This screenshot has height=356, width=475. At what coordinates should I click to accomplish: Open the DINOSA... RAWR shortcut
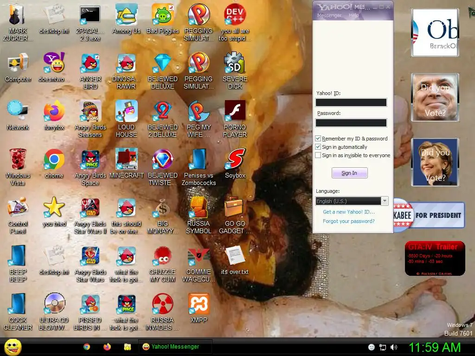126,71
